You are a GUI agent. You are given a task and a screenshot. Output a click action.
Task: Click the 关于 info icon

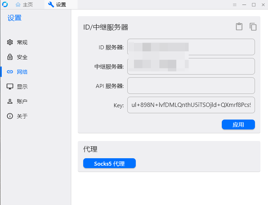(10, 116)
